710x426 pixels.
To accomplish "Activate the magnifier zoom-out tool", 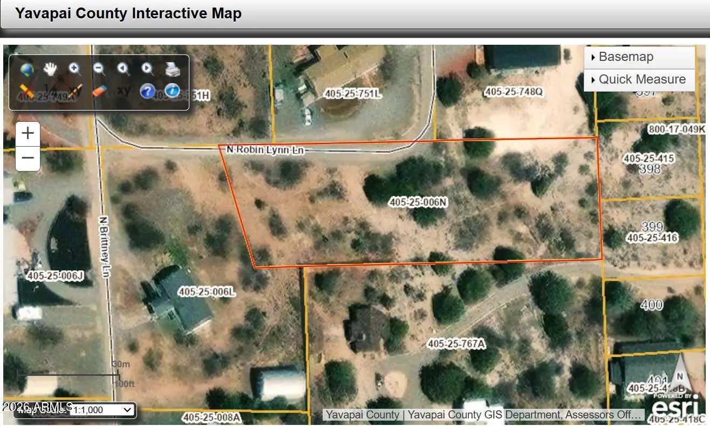I will click(99, 69).
